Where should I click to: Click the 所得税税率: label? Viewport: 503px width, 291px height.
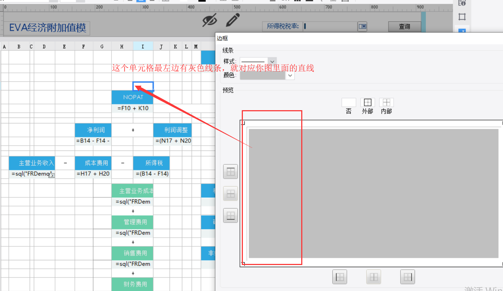[x=283, y=26]
